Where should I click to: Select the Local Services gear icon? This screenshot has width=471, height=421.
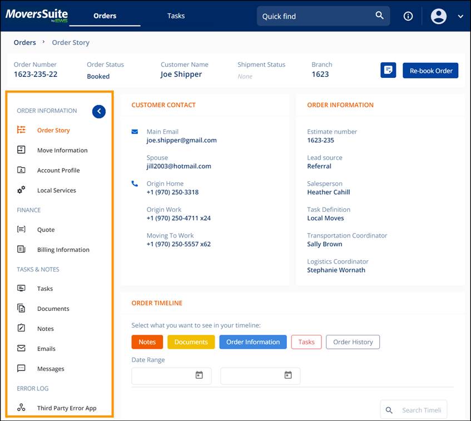pyautogui.click(x=21, y=190)
